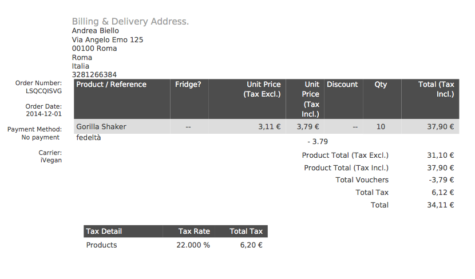Click the Qty column header

pyautogui.click(x=381, y=85)
